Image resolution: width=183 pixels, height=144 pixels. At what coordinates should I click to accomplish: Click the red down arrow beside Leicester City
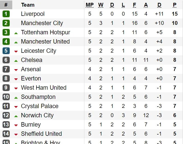pos(16,51)
